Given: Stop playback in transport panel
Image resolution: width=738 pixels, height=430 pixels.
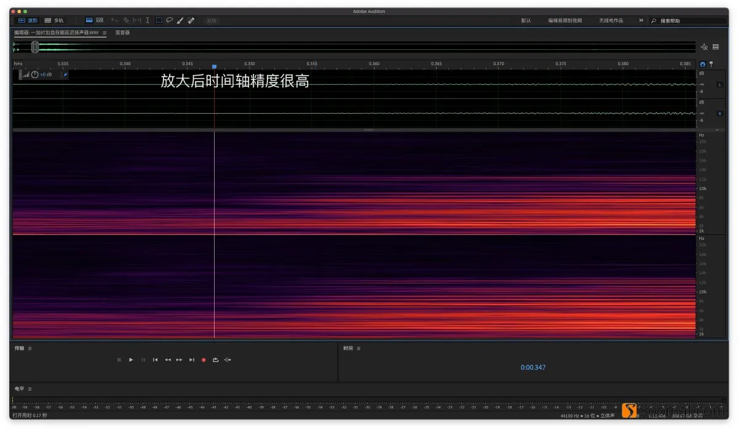Looking at the screenshot, I should [x=119, y=360].
